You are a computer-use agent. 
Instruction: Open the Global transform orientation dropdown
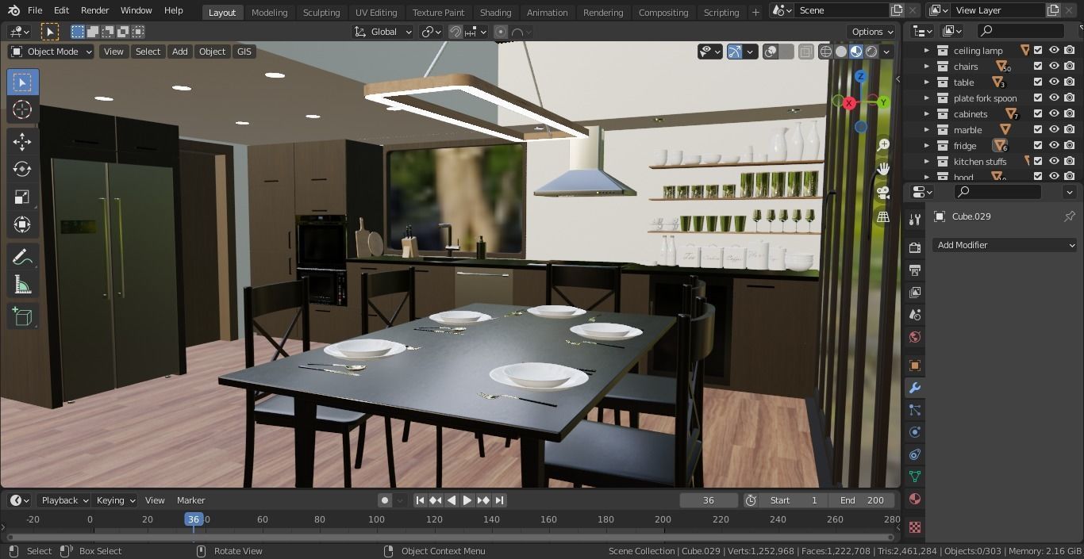pyautogui.click(x=383, y=32)
